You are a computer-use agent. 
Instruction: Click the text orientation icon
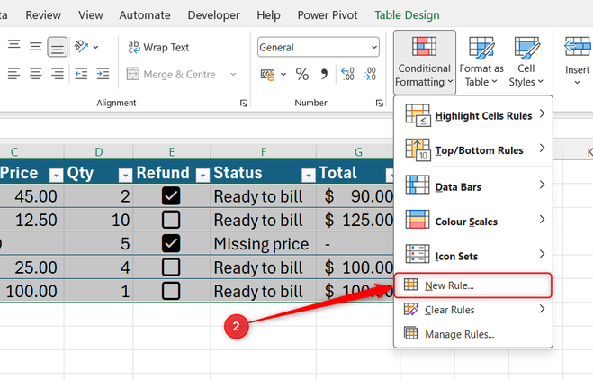coord(82,47)
